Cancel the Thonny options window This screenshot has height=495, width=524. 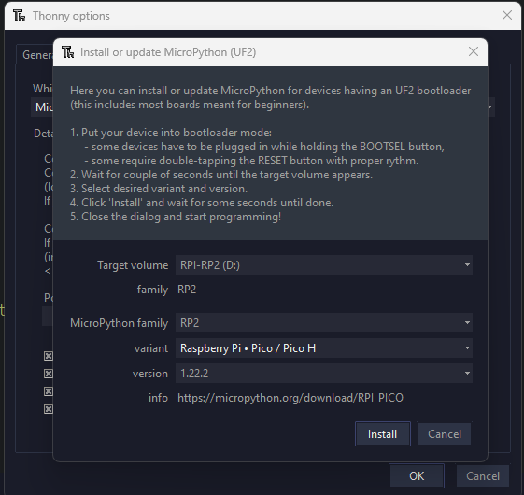click(483, 476)
